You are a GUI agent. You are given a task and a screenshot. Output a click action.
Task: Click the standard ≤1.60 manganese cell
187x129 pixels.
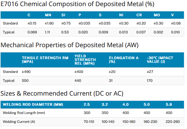click(x=49, y=23)
